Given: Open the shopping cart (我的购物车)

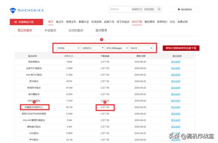Looking at the screenshot, I should coord(185,9).
